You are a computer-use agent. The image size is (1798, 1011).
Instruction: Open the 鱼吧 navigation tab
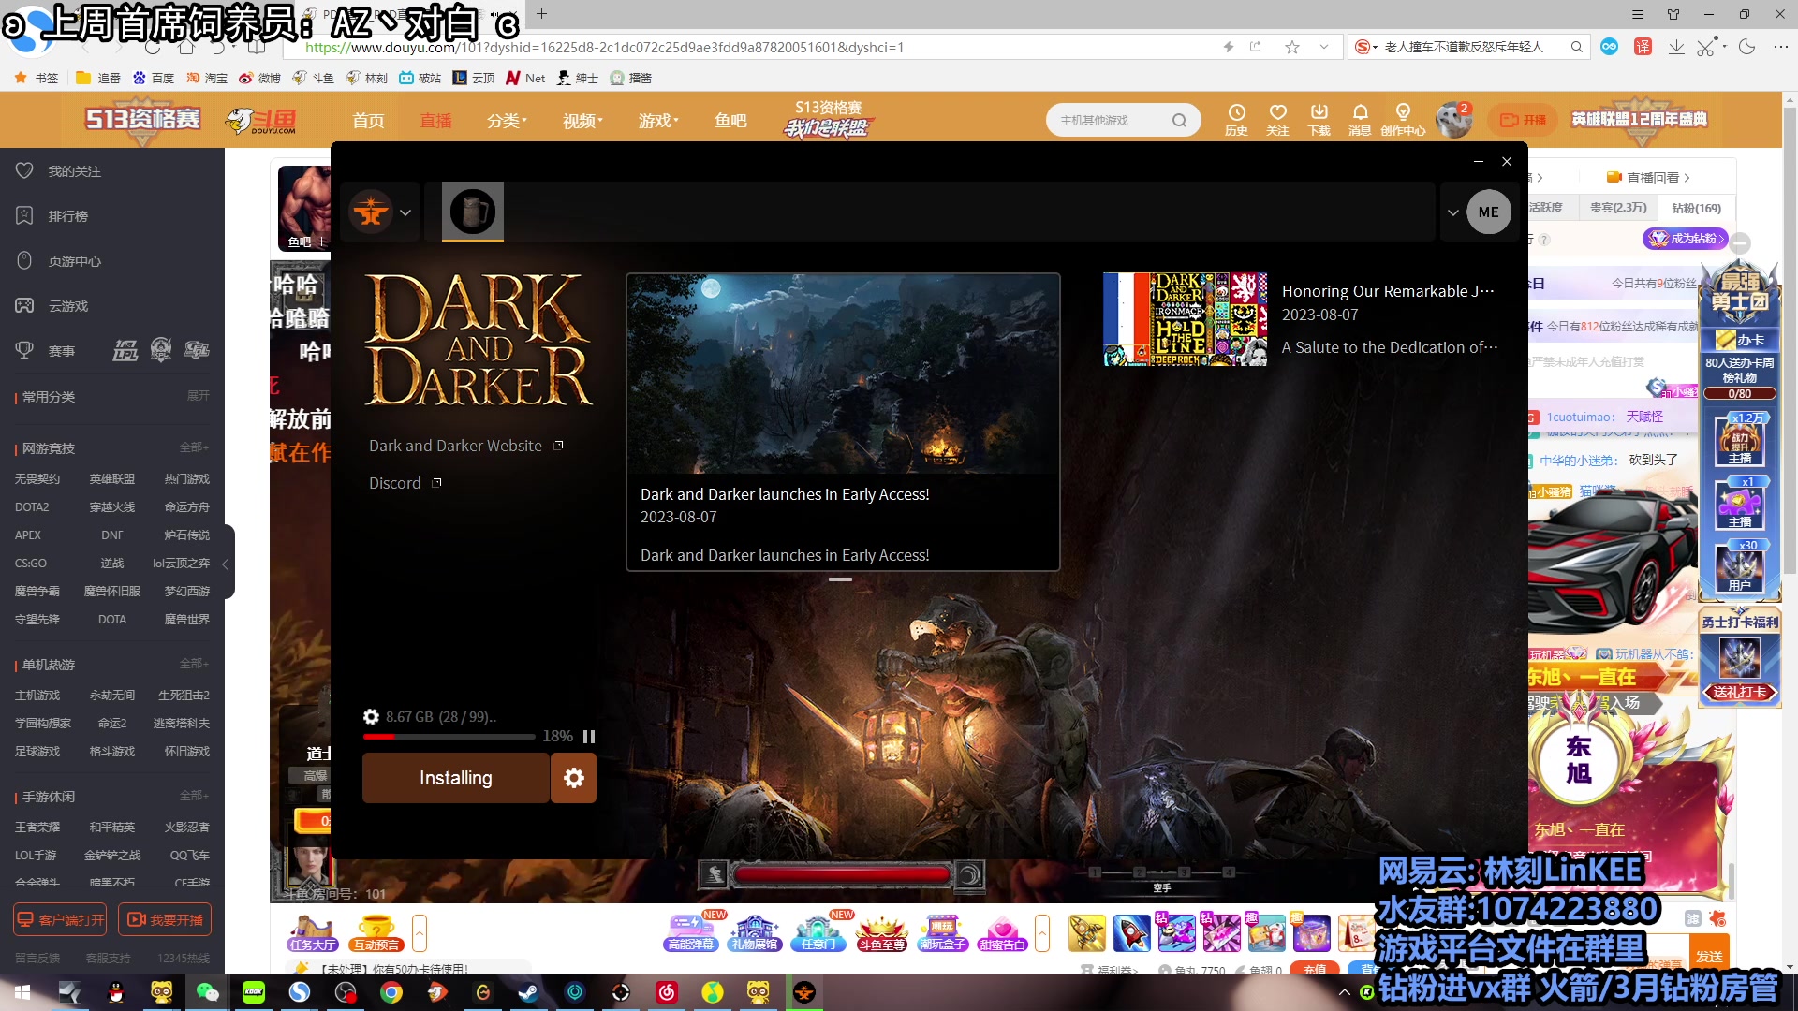[x=730, y=121]
